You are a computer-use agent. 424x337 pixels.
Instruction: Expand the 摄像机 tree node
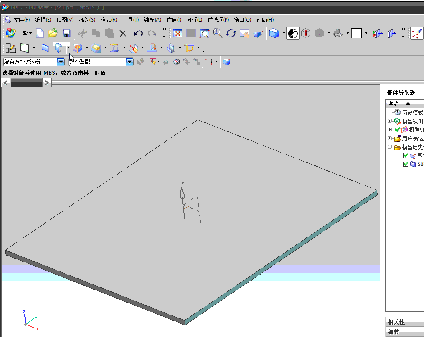390,129
